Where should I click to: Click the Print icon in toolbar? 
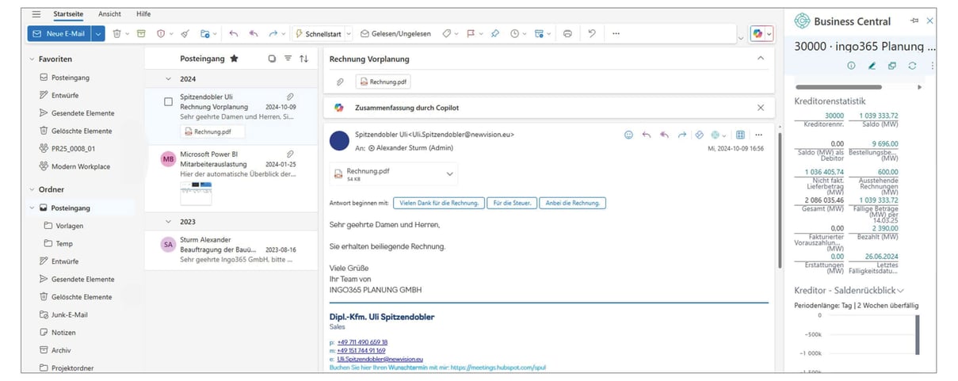click(x=567, y=33)
